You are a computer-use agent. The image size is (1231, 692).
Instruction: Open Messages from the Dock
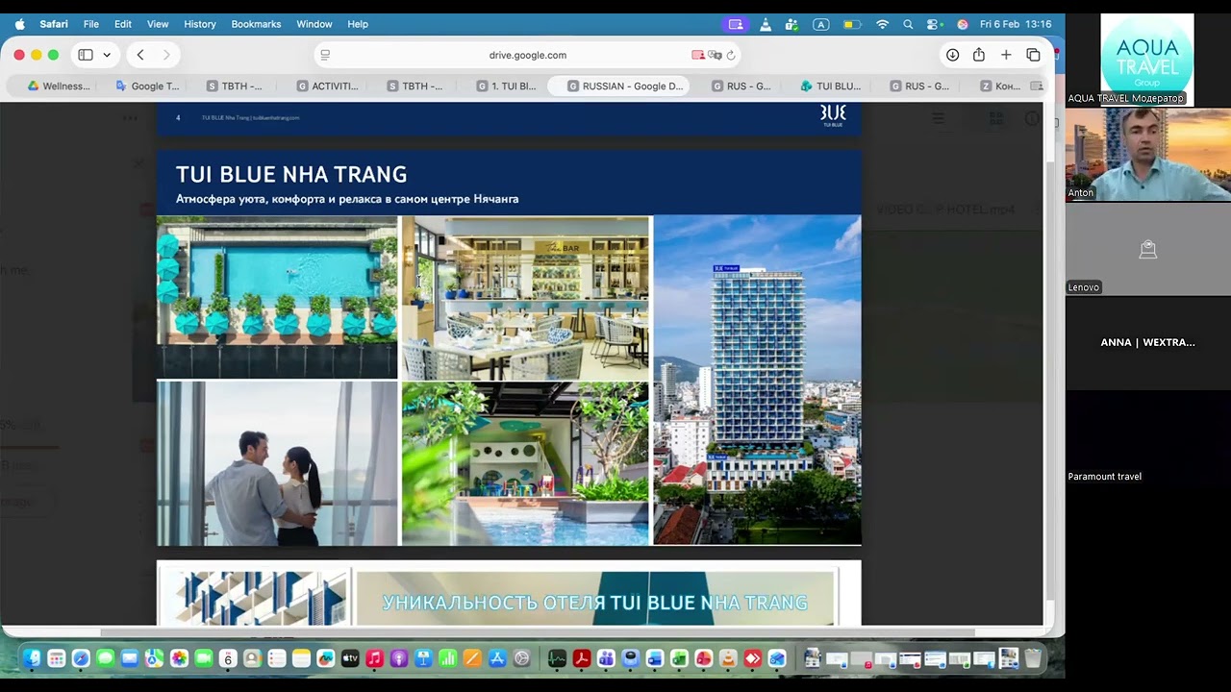point(105,658)
